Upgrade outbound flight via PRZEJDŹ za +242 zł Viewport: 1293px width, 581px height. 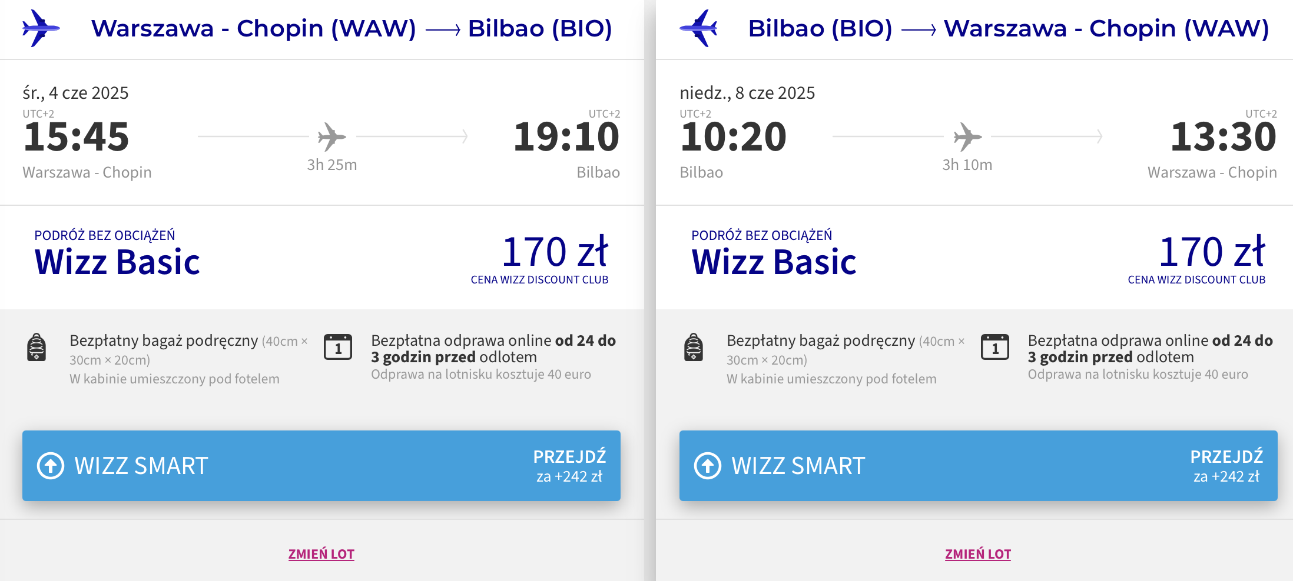[x=569, y=466]
